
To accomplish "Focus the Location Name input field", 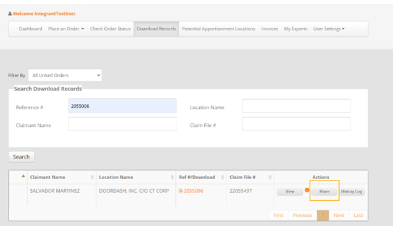I will [x=296, y=106].
